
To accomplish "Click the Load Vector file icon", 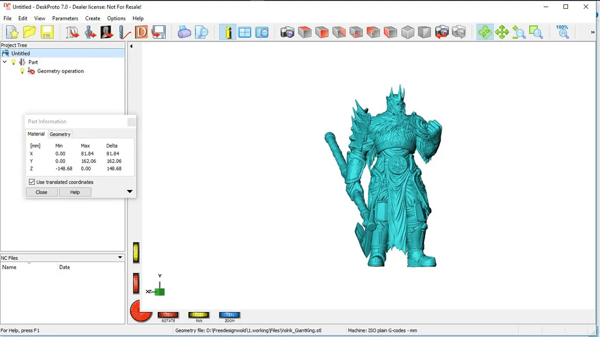I will [72, 32].
